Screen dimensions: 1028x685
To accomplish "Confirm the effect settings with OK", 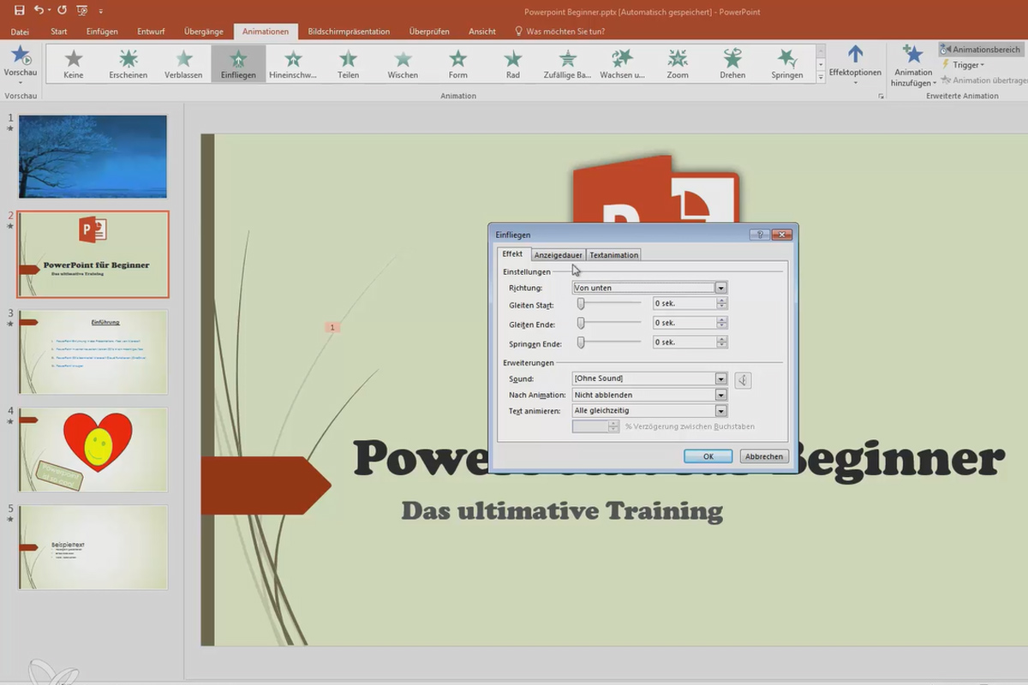I will pos(708,456).
